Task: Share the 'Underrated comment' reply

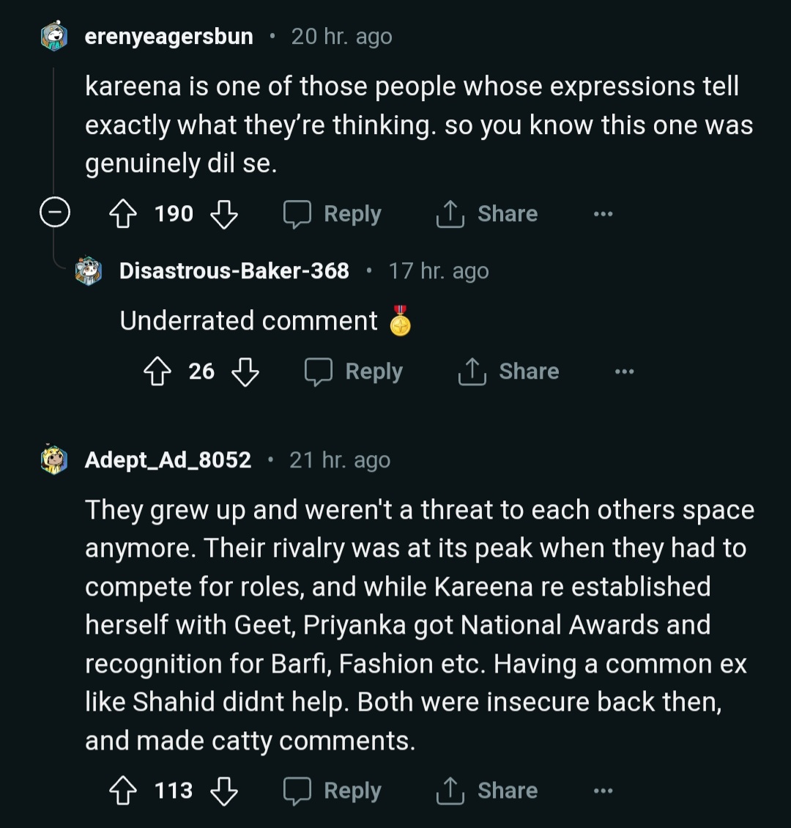Action: [x=508, y=372]
